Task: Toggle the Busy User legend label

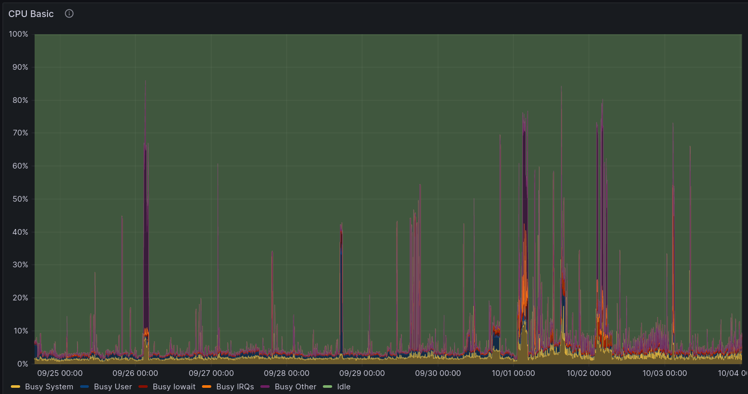Action: (113, 387)
